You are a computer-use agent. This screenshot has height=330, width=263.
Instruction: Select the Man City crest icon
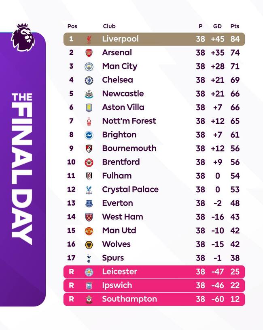pos(89,67)
